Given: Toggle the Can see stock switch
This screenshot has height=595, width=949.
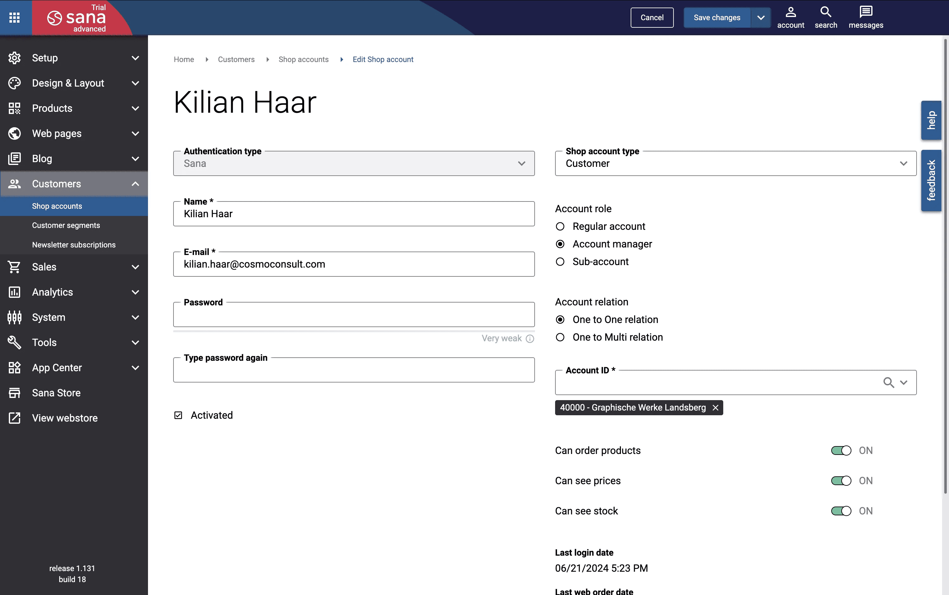Looking at the screenshot, I should (841, 511).
